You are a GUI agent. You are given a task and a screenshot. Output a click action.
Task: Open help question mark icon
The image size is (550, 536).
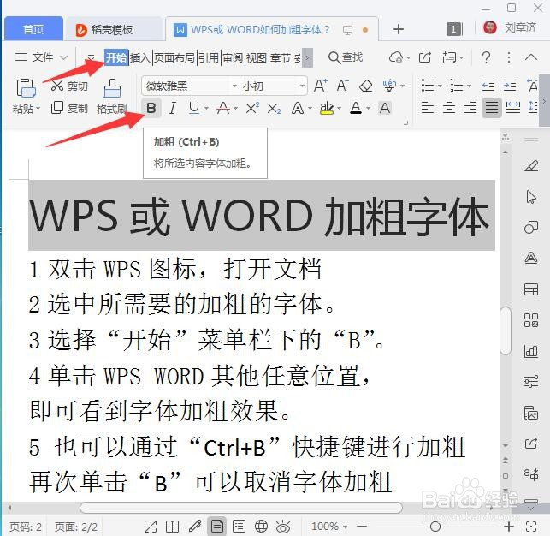[x=486, y=57]
